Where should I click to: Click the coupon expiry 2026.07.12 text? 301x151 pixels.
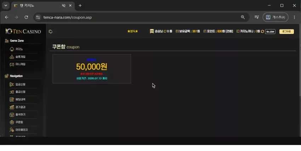coord(92,79)
